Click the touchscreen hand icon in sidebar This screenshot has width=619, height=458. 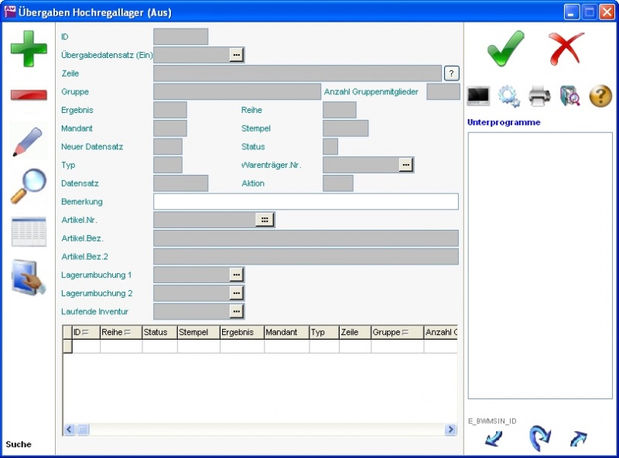click(x=29, y=277)
